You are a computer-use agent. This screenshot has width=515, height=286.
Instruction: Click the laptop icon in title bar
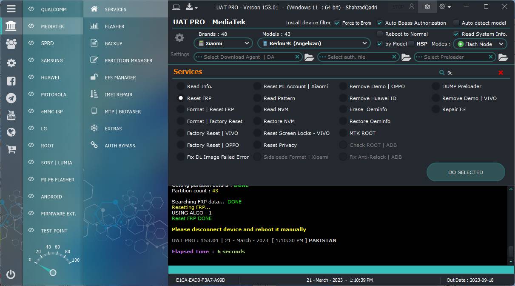click(x=176, y=7)
